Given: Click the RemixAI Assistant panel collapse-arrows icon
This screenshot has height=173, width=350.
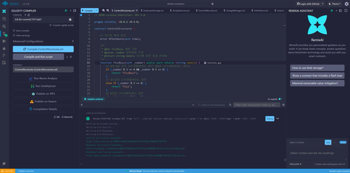Looking at the screenshot, I should [x=345, y=11].
